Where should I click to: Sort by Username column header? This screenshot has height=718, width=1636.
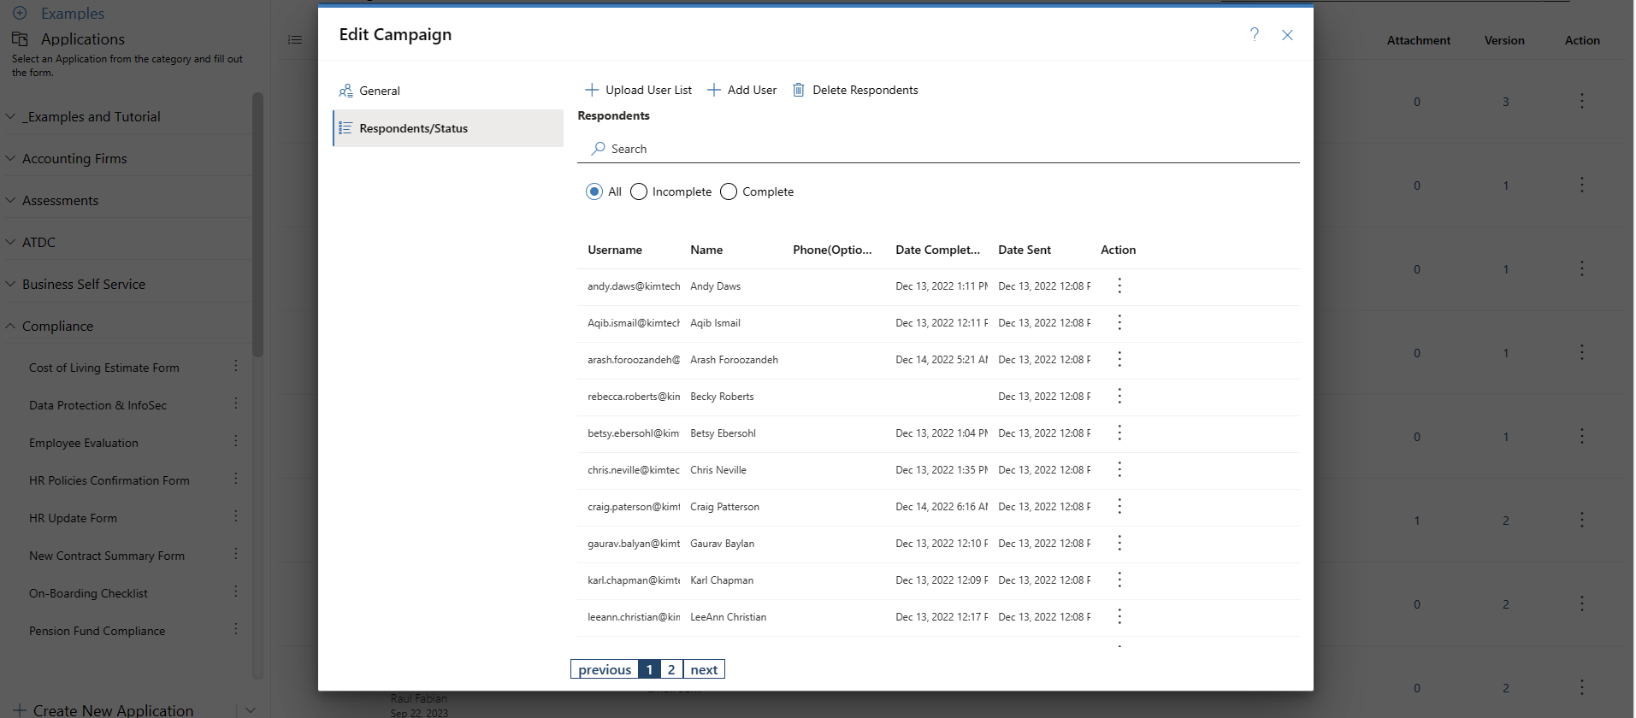(615, 250)
